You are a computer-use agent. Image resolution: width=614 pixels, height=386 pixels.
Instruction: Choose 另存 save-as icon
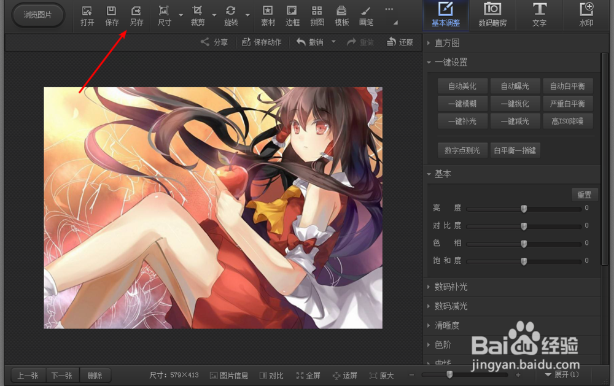[x=136, y=16]
